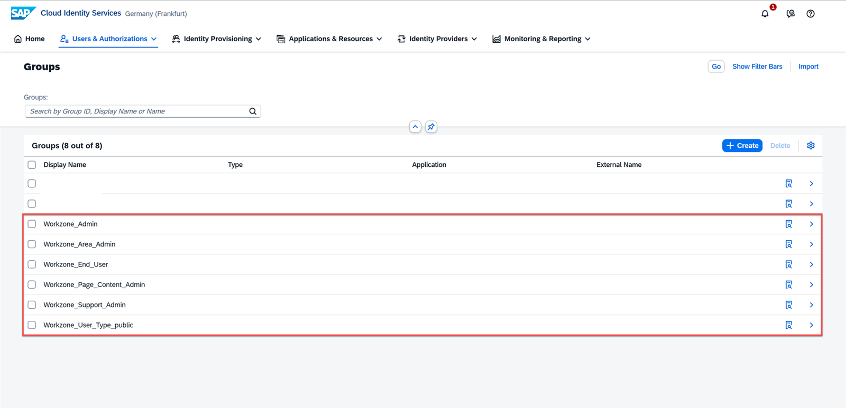Tick the select-all checkbox beside Display Name
The height and width of the screenshot is (408, 846).
(x=32, y=165)
